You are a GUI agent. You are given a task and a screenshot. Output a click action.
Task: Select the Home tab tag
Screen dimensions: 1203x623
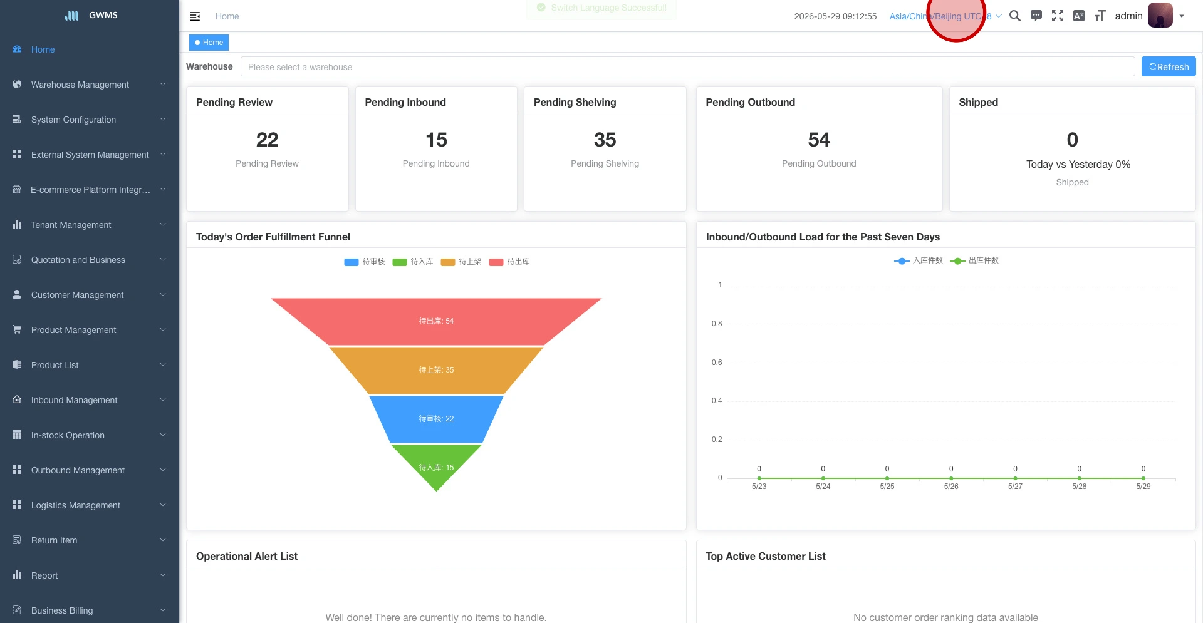coord(209,43)
